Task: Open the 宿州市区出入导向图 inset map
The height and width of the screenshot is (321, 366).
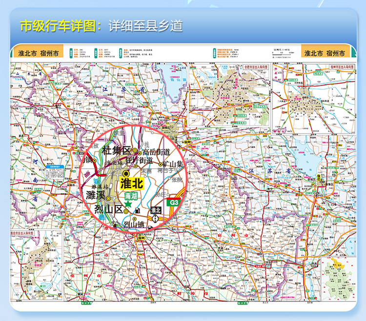Action: [x=311, y=95]
